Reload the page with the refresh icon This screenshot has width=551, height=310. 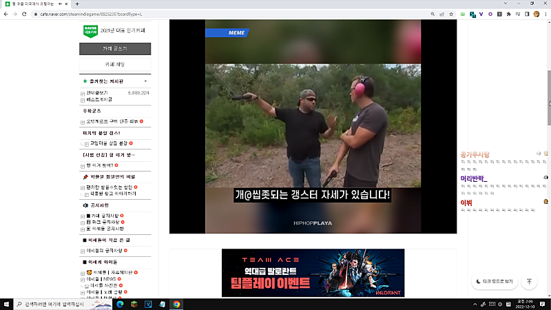tap(24, 14)
